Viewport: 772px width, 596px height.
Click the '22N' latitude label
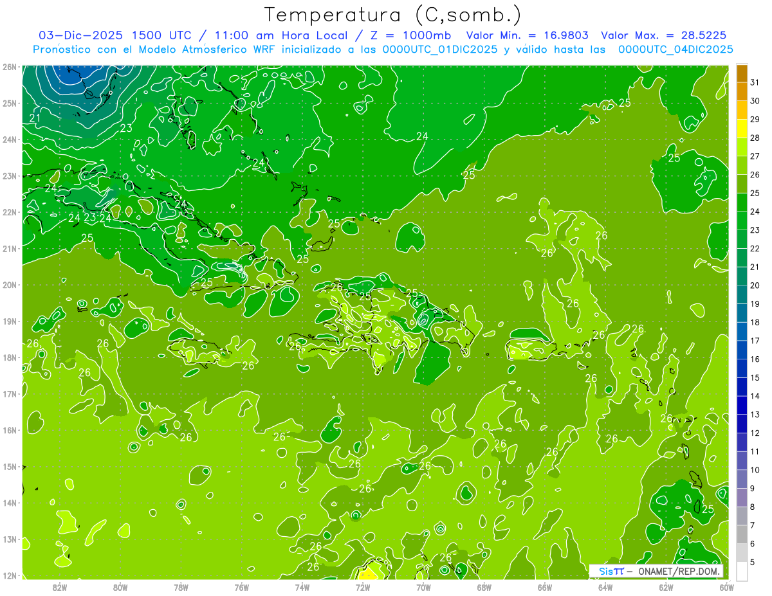10,212
